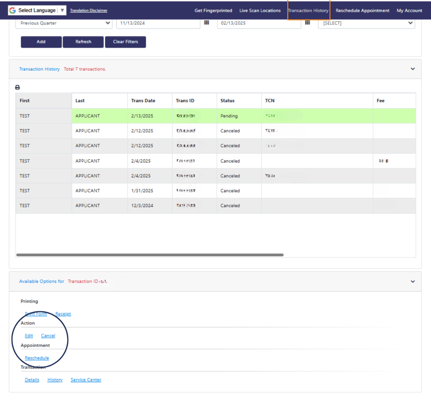Click the Add button
Screen dimensions: 431x398
point(41,42)
